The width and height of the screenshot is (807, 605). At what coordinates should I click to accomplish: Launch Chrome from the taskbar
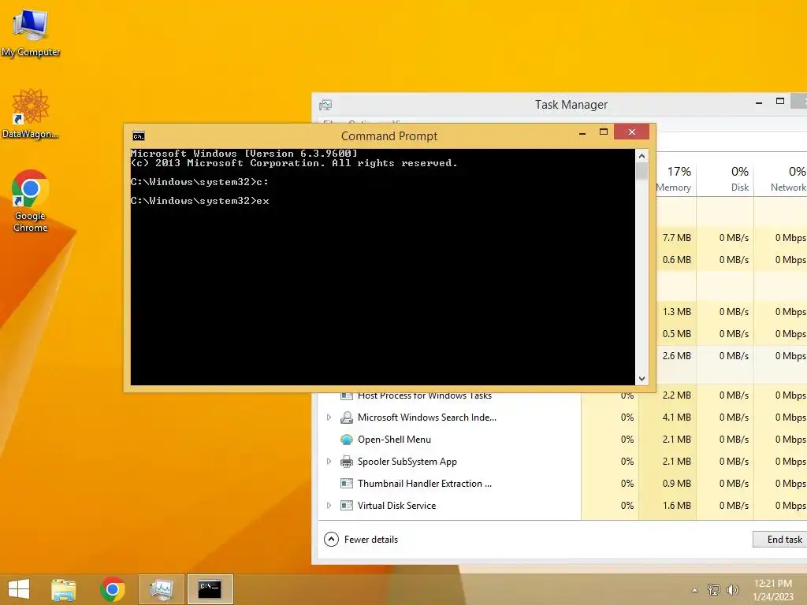point(113,589)
